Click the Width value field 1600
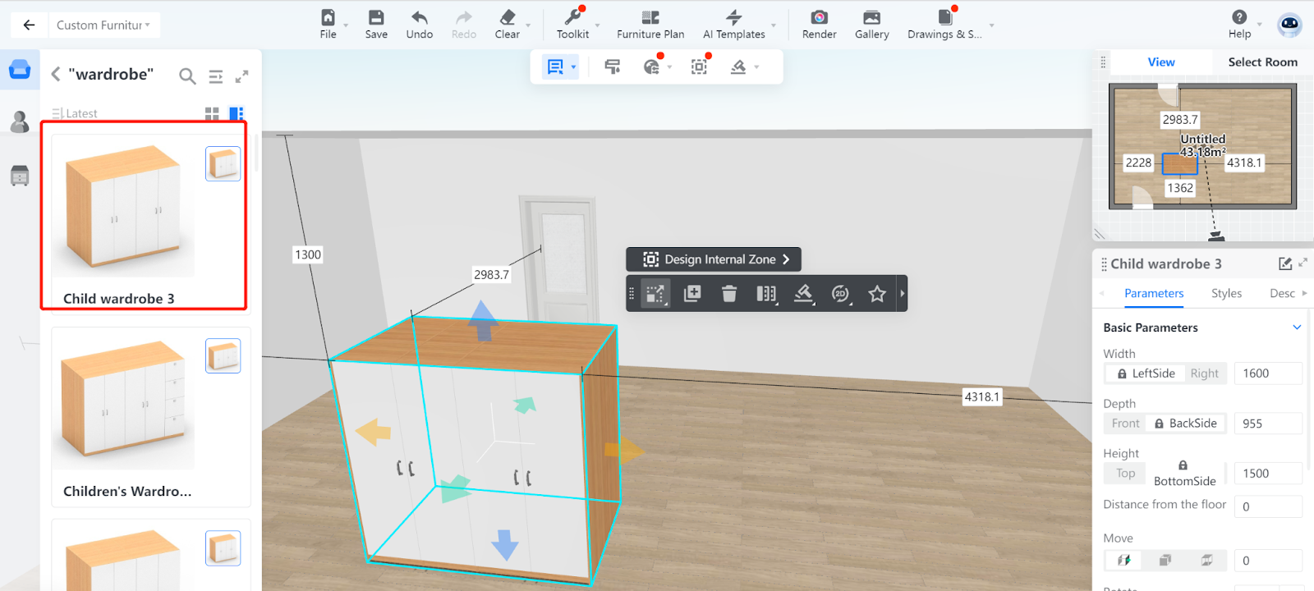The image size is (1314, 591). point(1267,373)
